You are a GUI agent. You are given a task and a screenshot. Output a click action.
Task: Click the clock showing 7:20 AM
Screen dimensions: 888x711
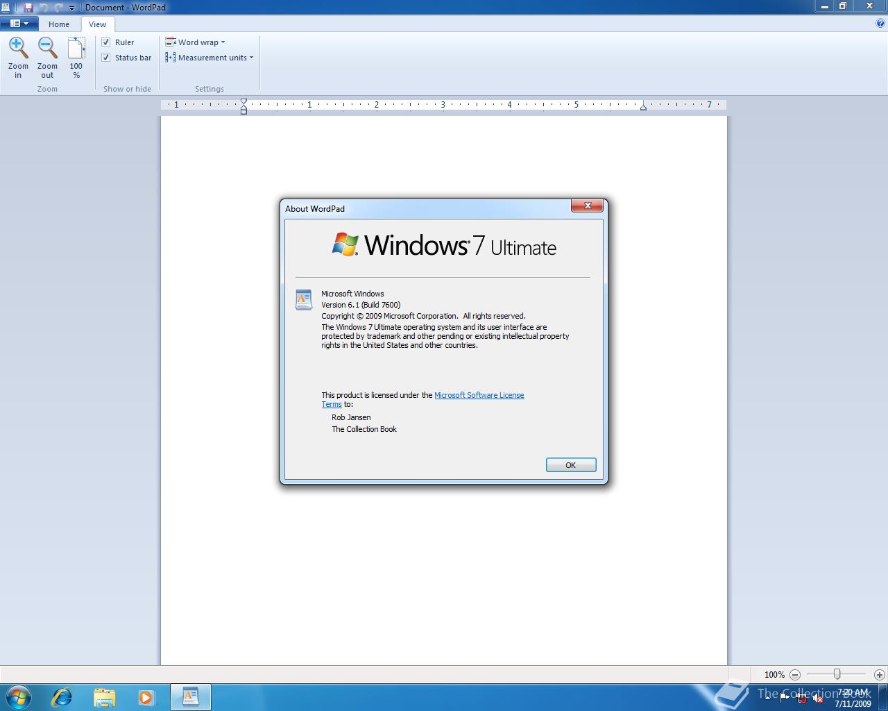click(853, 697)
